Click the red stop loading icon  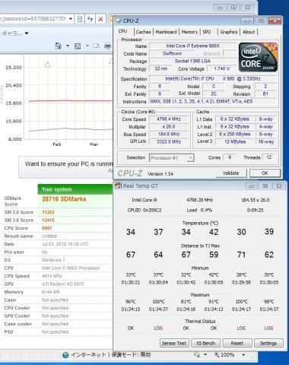tap(100, 19)
